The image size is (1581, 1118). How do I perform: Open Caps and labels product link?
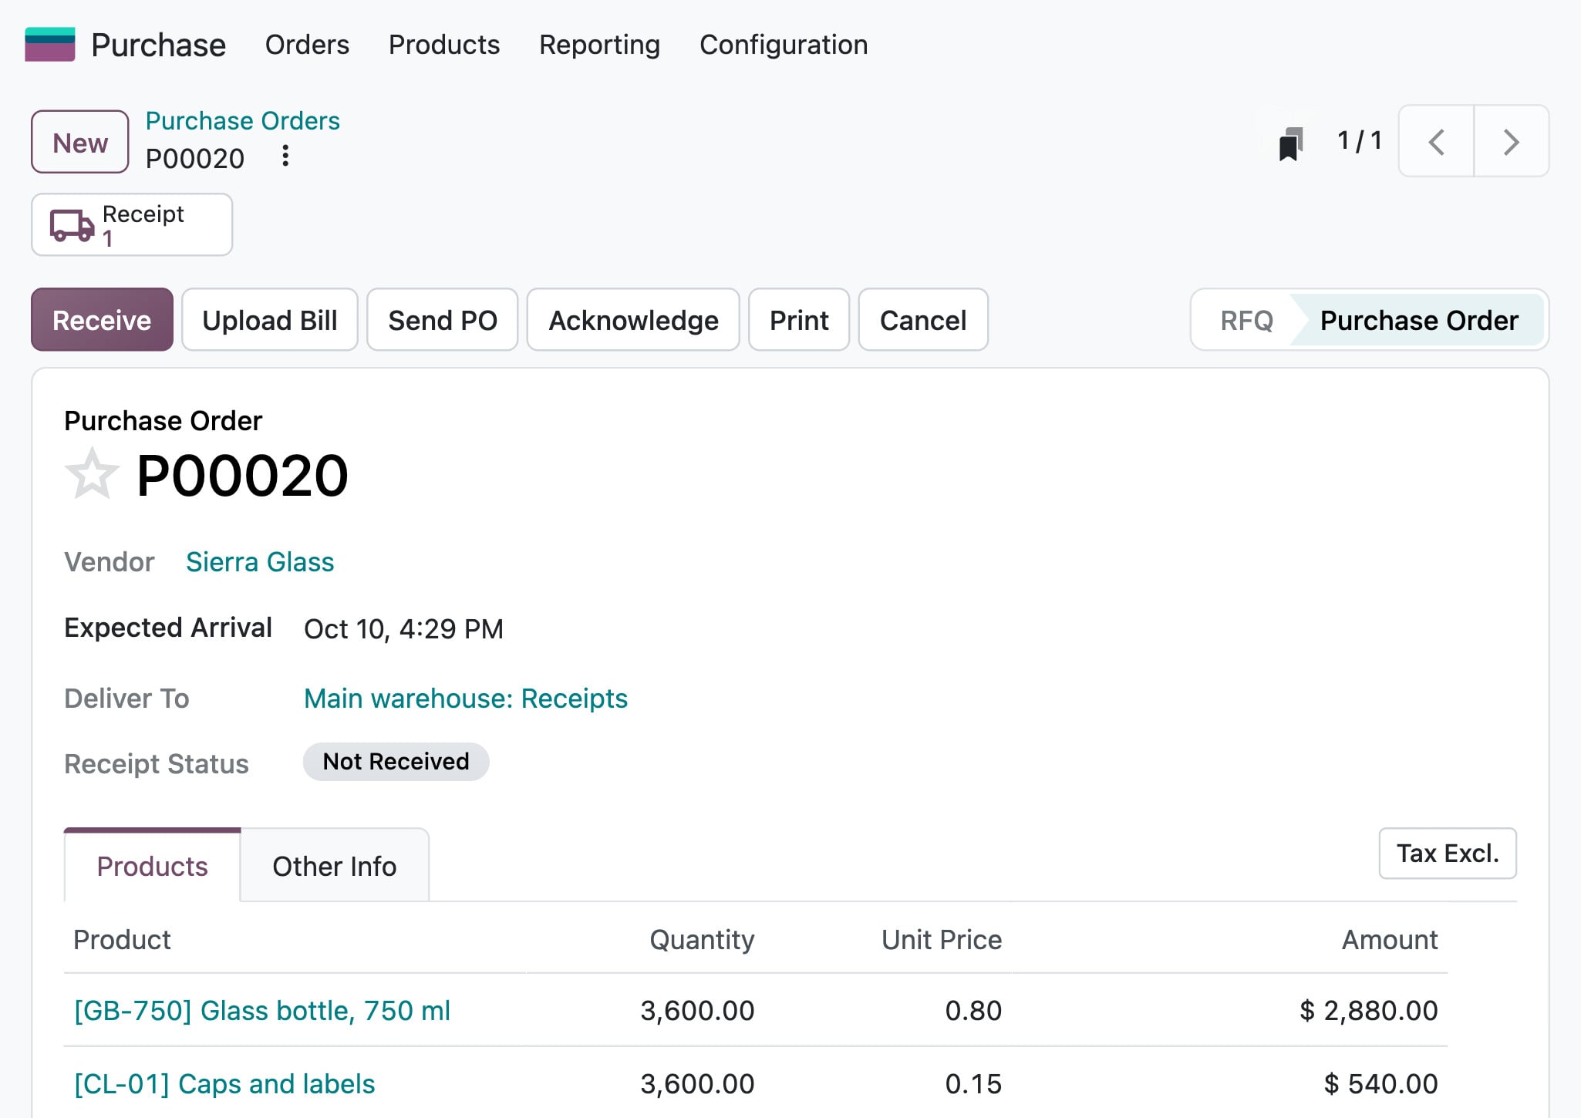tap(224, 1084)
